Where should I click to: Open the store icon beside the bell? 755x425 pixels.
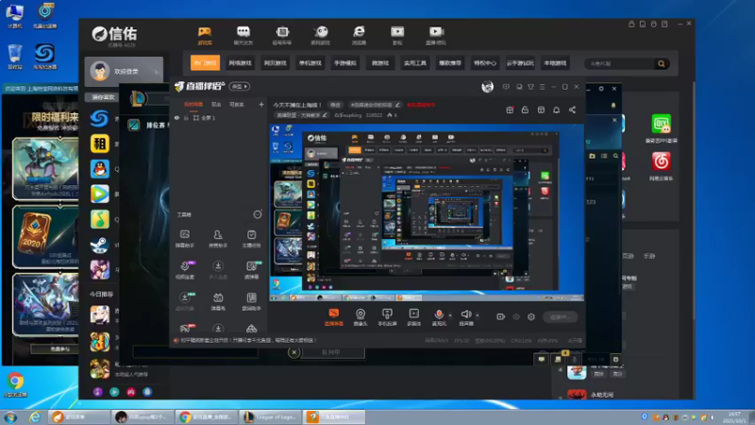pos(541,110)
